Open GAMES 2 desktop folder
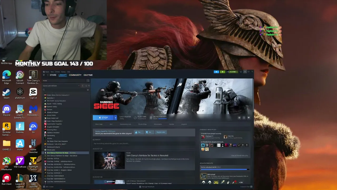 pos(7,145)
